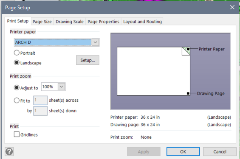
Task: Click the 'Printer paper: 36 x 24 in' text
Action: pyautogui.click(x=135, y=117)
